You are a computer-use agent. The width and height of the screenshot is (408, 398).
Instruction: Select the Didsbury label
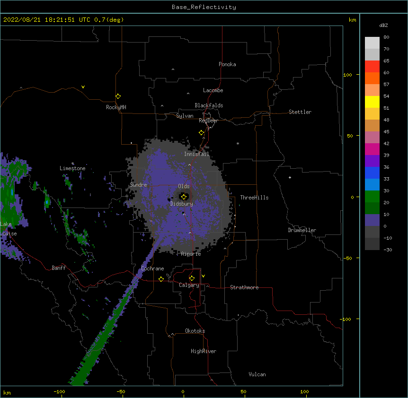182,204
